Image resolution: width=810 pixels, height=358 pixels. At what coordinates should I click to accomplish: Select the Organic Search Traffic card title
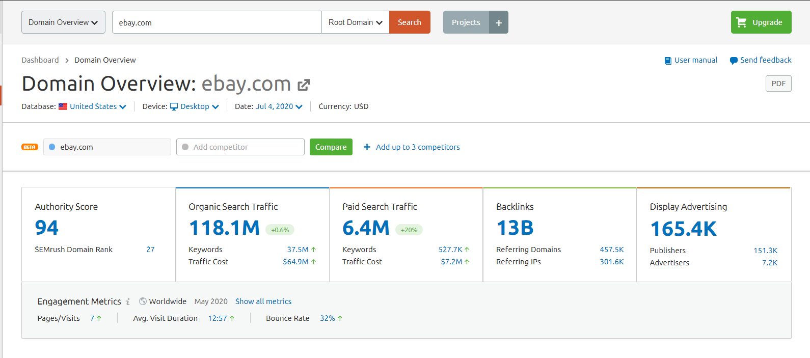[x=233, y=207]
